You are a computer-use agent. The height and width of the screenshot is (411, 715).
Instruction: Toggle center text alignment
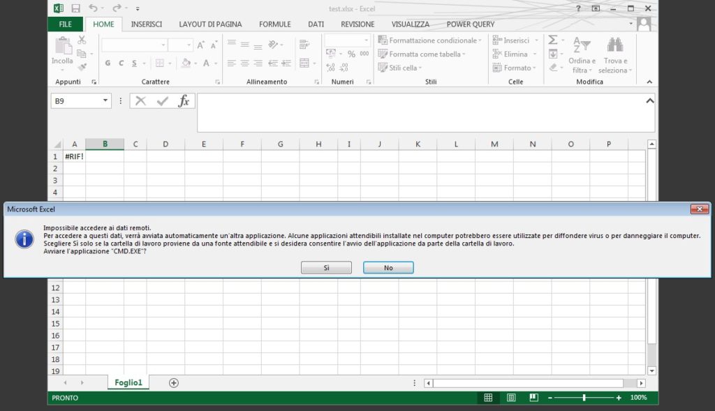point(245,63)
